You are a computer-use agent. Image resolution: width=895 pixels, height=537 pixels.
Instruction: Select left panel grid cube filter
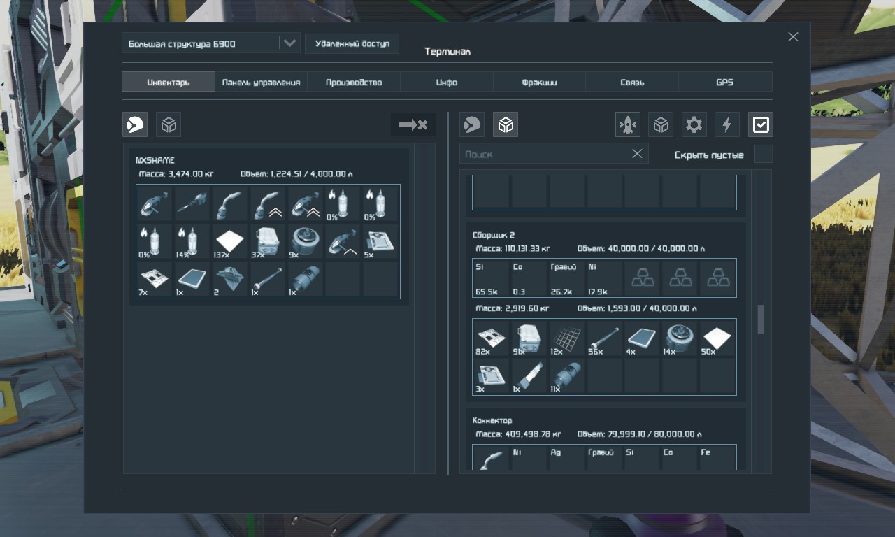(169, 124)
